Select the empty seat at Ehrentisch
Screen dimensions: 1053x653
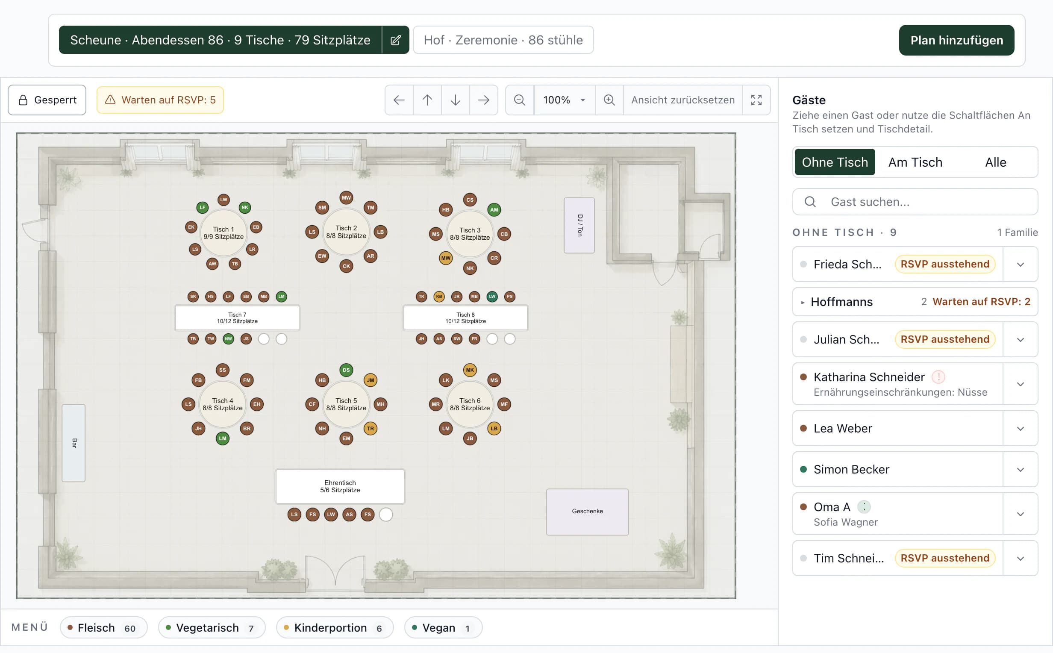coord(386,515)
